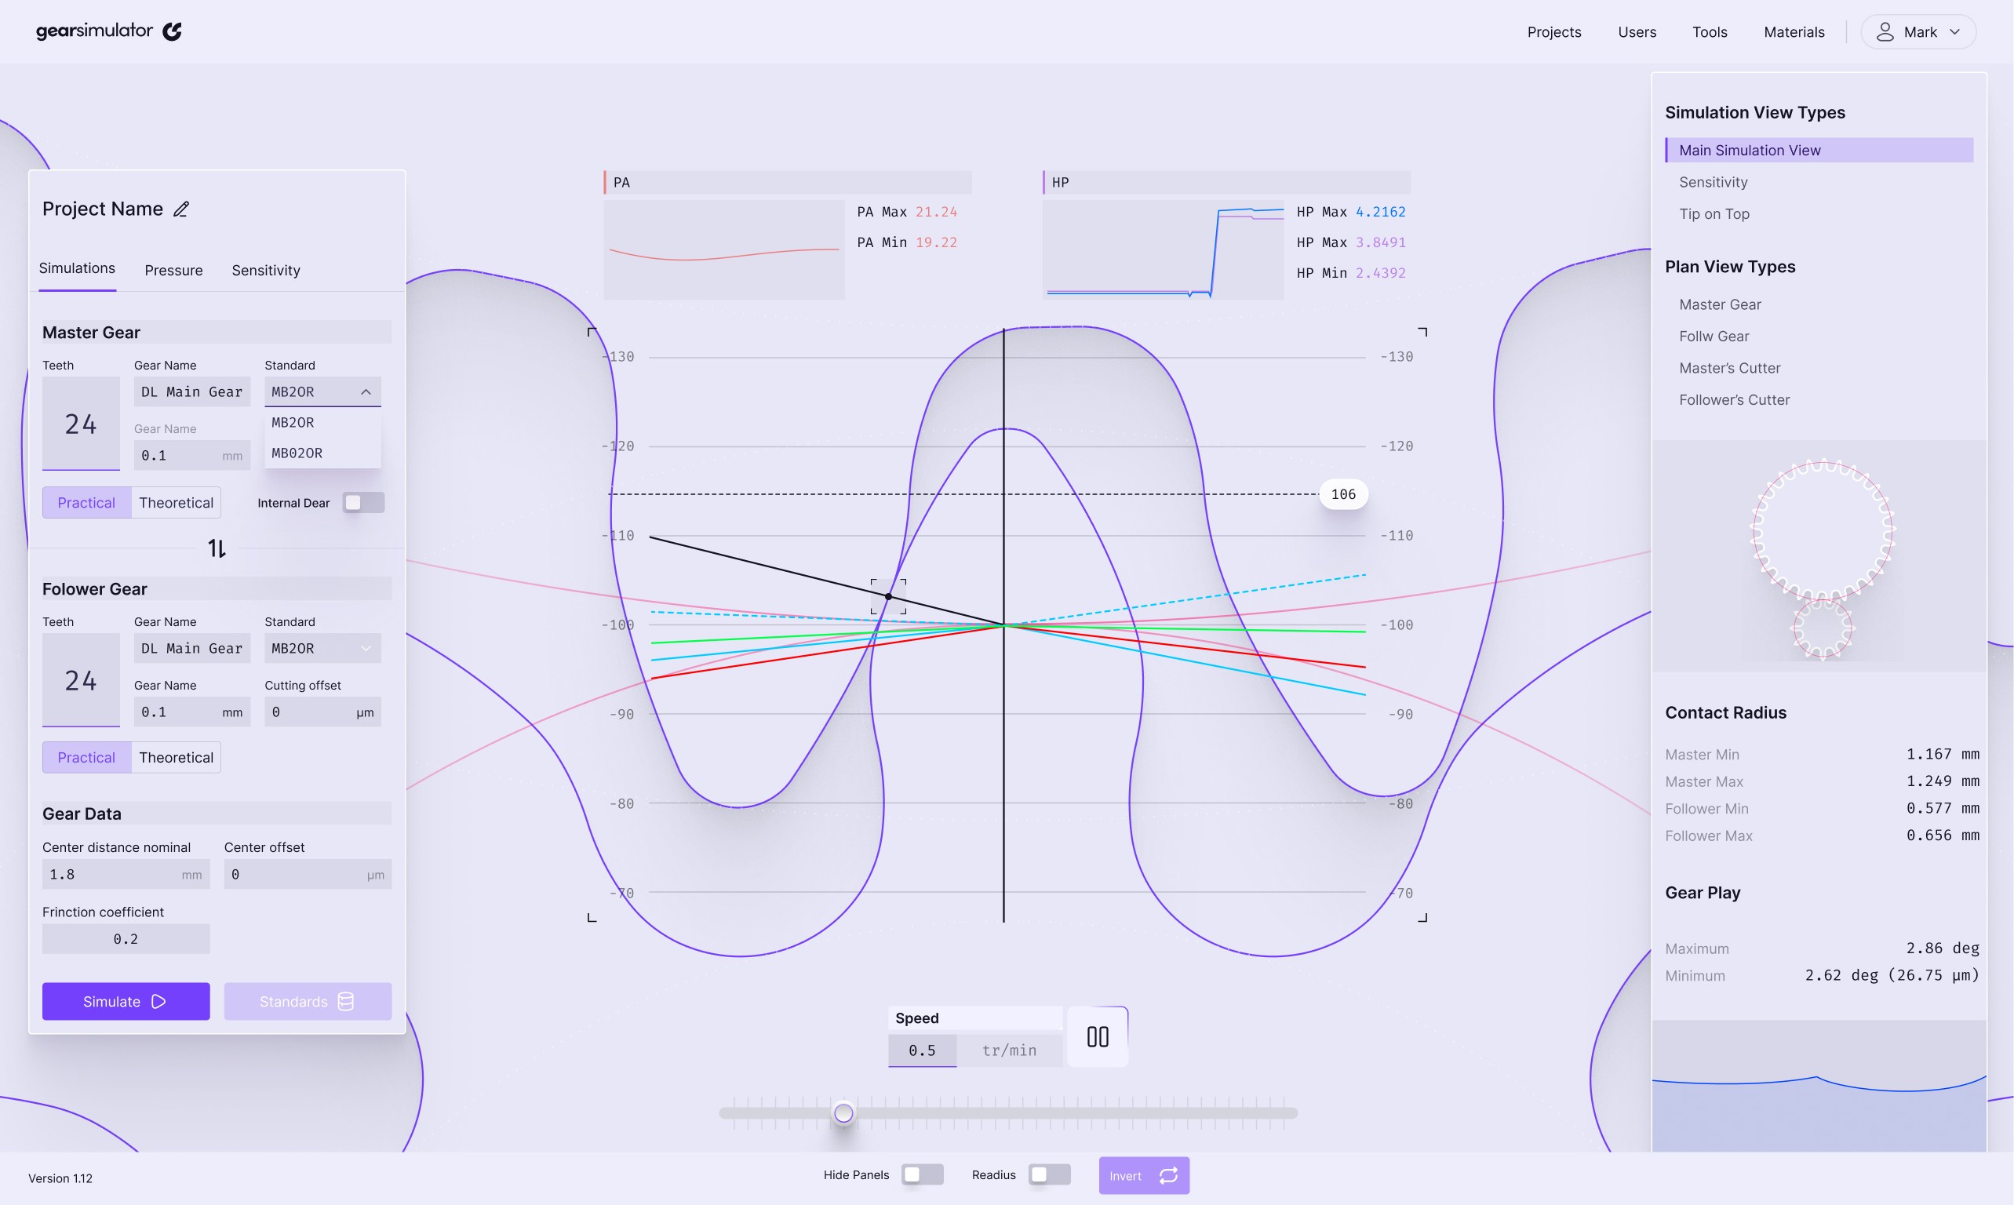Enable the Readius toggle
Viewport: 2014px width, 1205px height.
coord(1049,1174)
